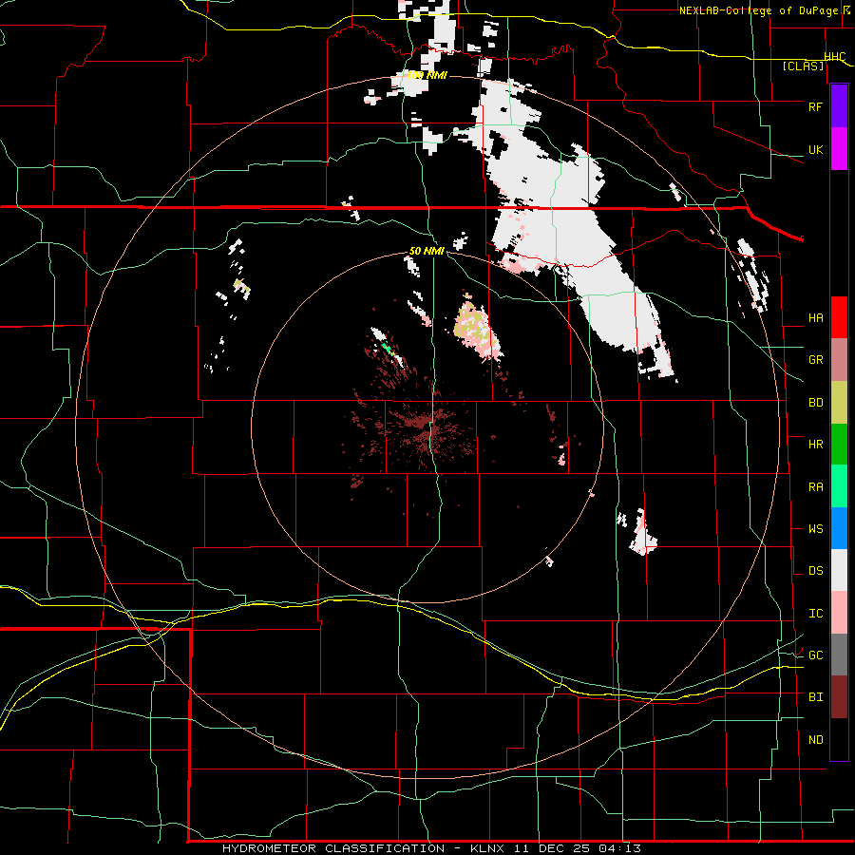This screenshot has width=855, height=855.
Task: Click the 'DS' legend label
Action: click(815, 571)
